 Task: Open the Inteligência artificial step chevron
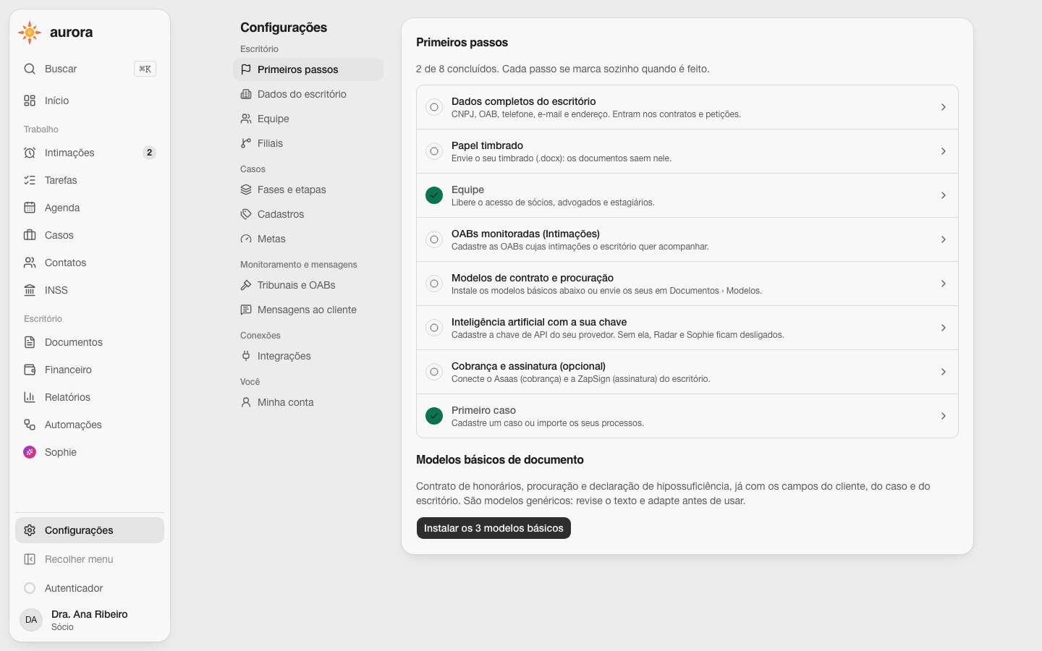pos(944,328)
